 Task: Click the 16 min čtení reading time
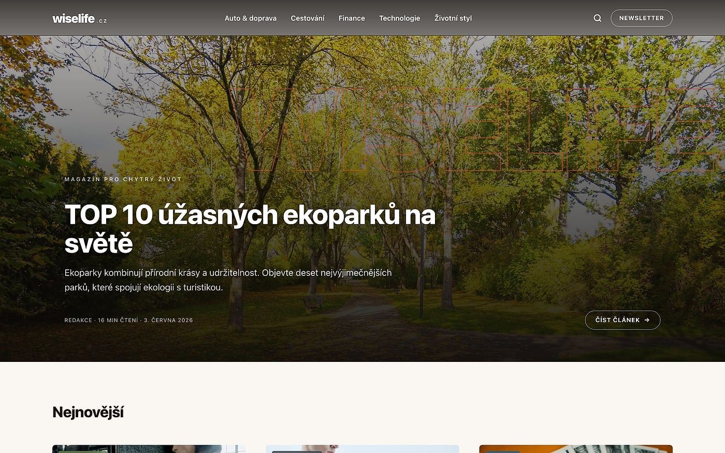coord(118,320)
